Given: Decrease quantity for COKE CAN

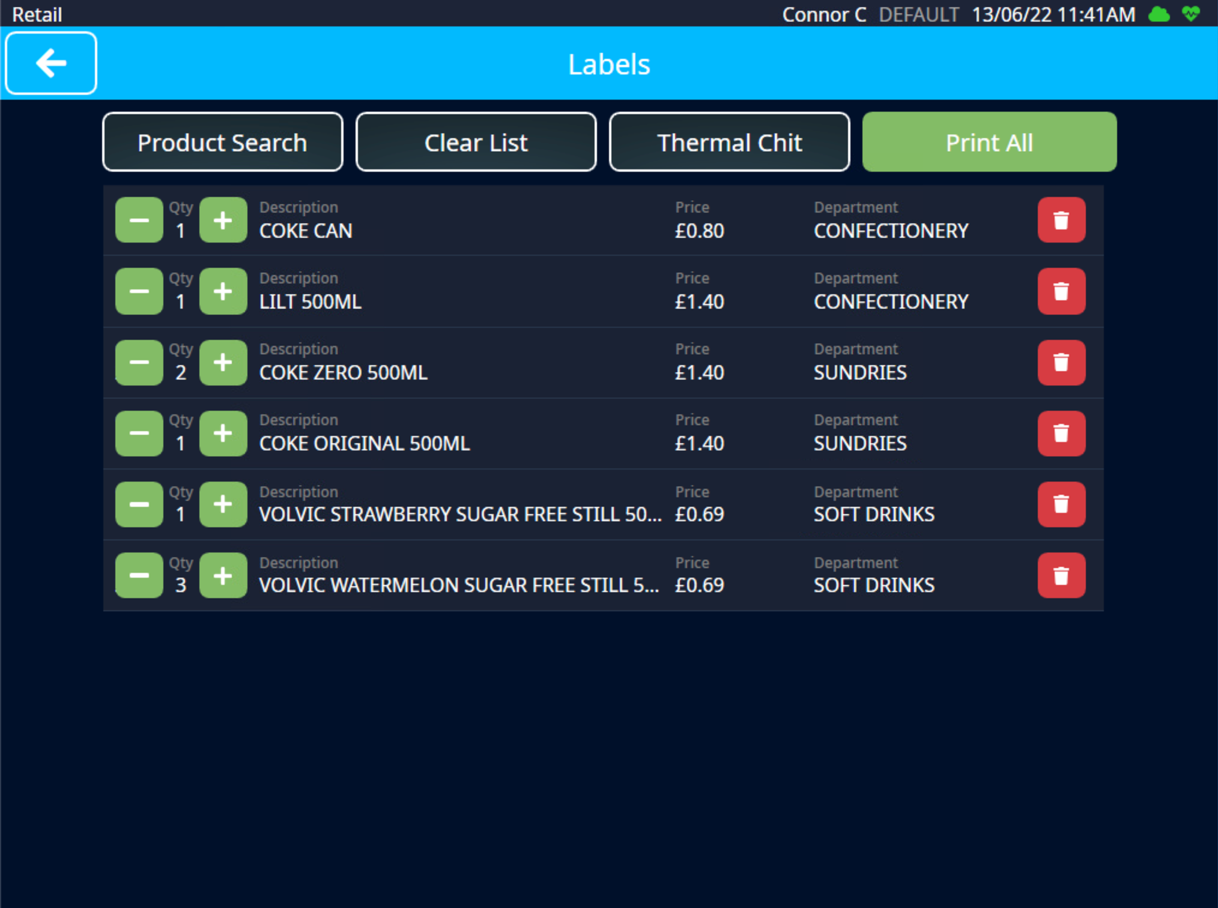Looking at the screenshot, I should [139, 220].
